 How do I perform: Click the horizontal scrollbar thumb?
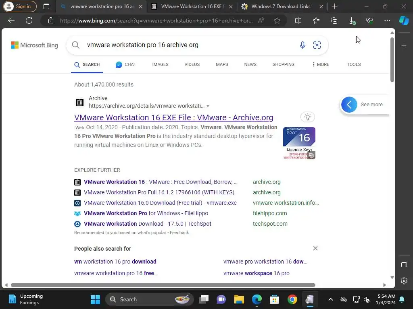tap(163, 285)
